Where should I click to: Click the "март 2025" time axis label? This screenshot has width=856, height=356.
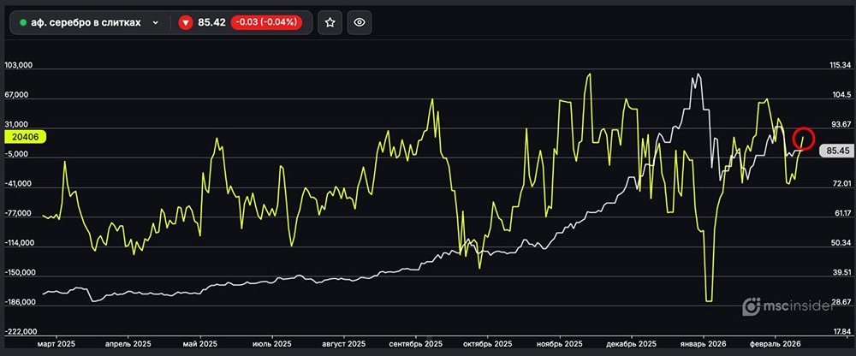56,344
